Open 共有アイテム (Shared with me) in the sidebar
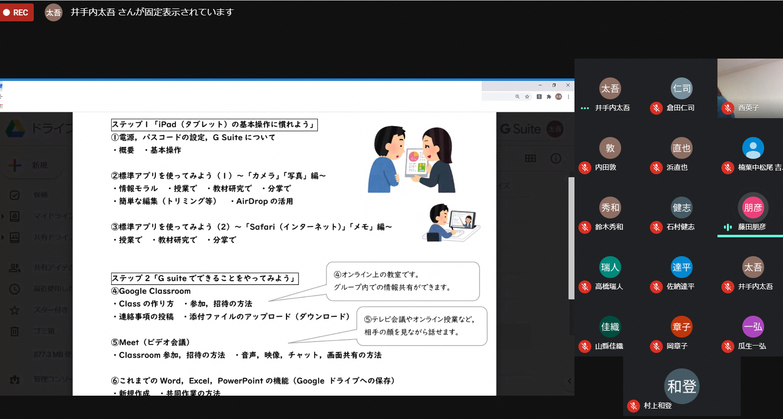783x419 pixels. pos(42,268)
